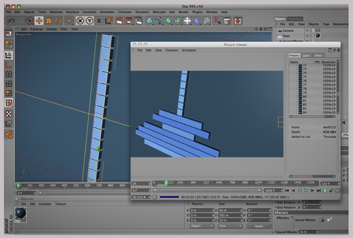The width and height of the screenshot is (353, 238).
Task: Toggle the X axis lock
Action: [x=80, y=21]
